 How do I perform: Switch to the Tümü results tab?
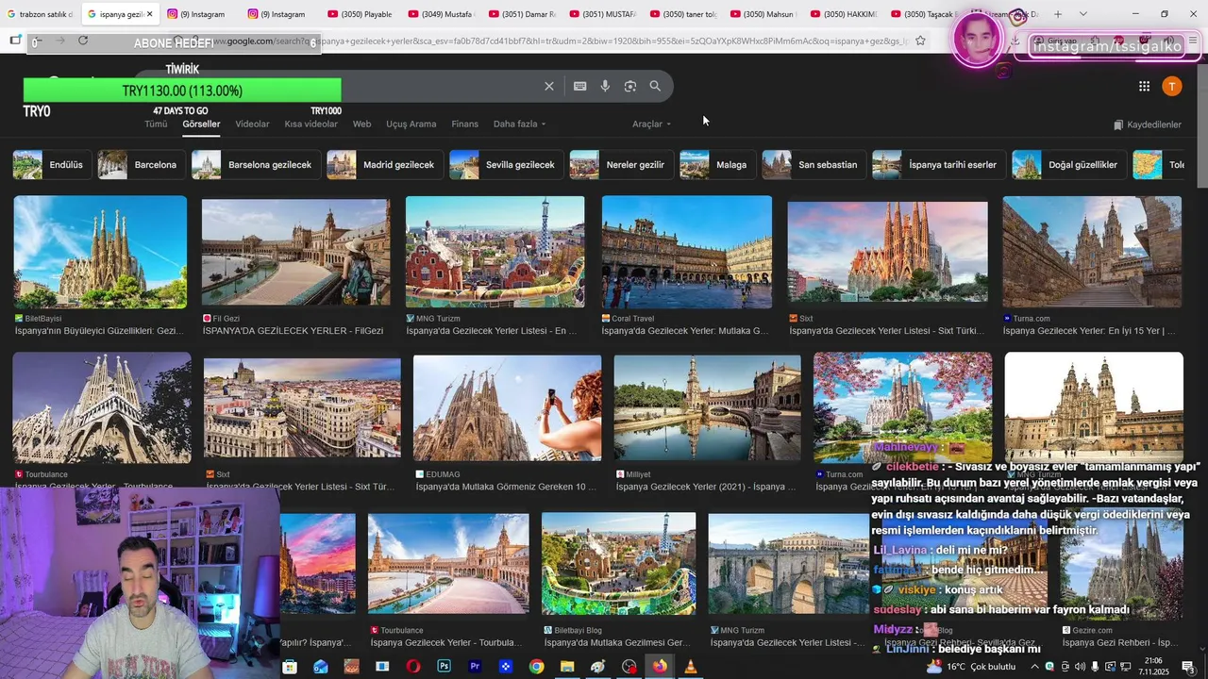click(156, 124)
